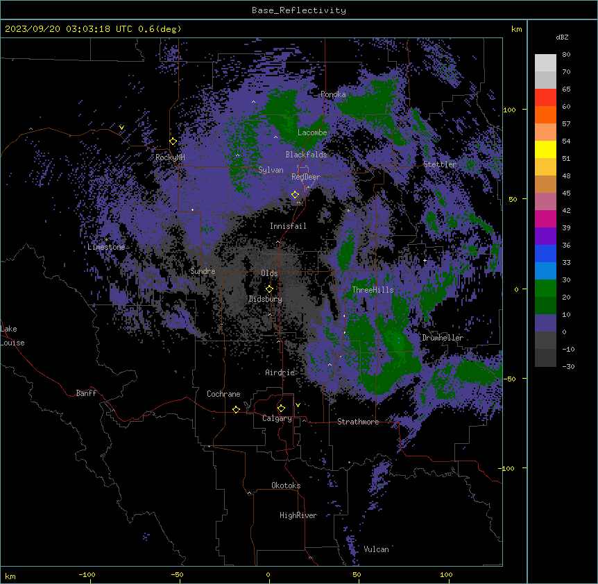
Task: Click the 50 tick on the bottom axis
Action: [357, 574]
